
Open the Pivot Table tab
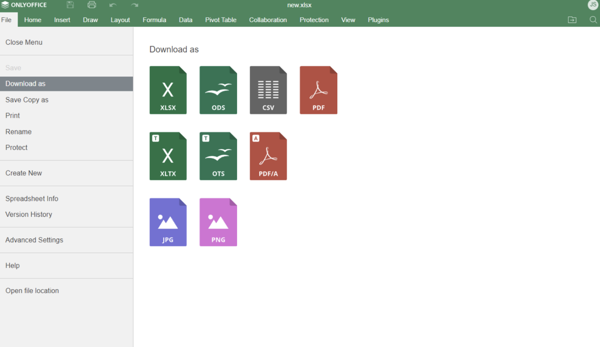tap(221, 20)
